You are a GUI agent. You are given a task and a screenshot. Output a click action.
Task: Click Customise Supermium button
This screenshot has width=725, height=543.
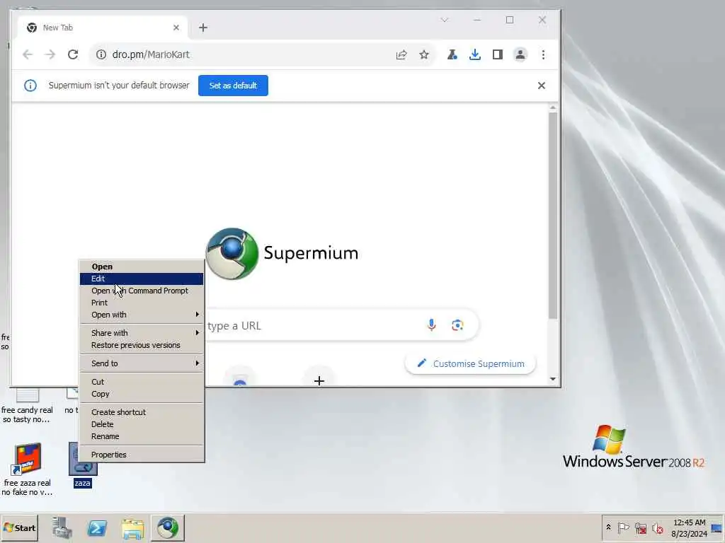point(471,364)
